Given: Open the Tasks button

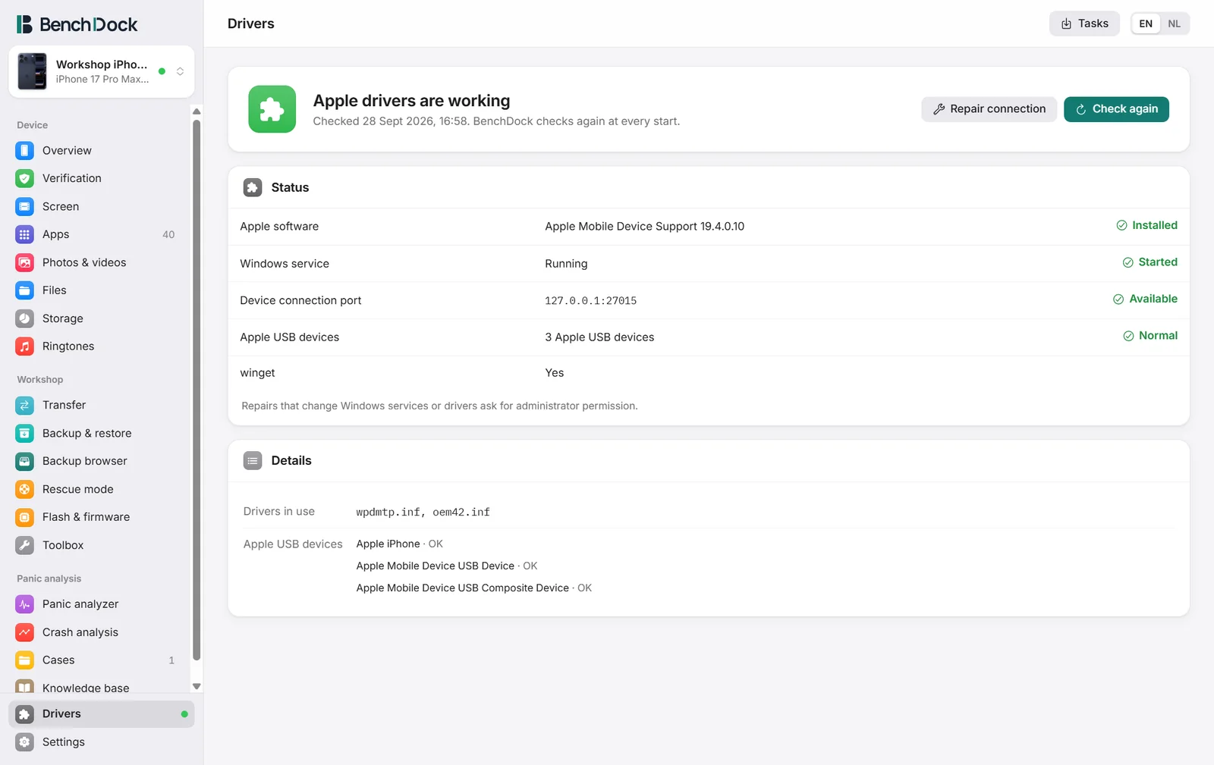Looking at the screenshot, I should click(1084, 24).
